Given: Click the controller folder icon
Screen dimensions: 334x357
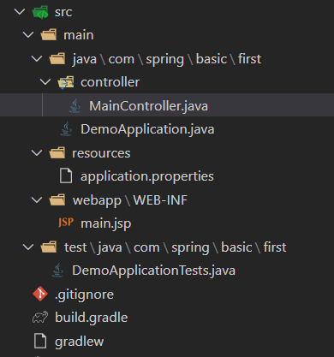Looking at the screenshot, I should click(x=66, y=82).
